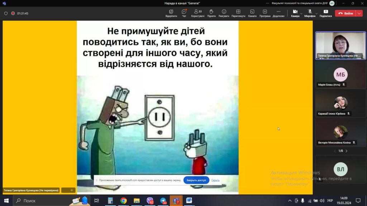Expand the Вийти leave options arrow

pyautogui.click(x=359, y=13)
